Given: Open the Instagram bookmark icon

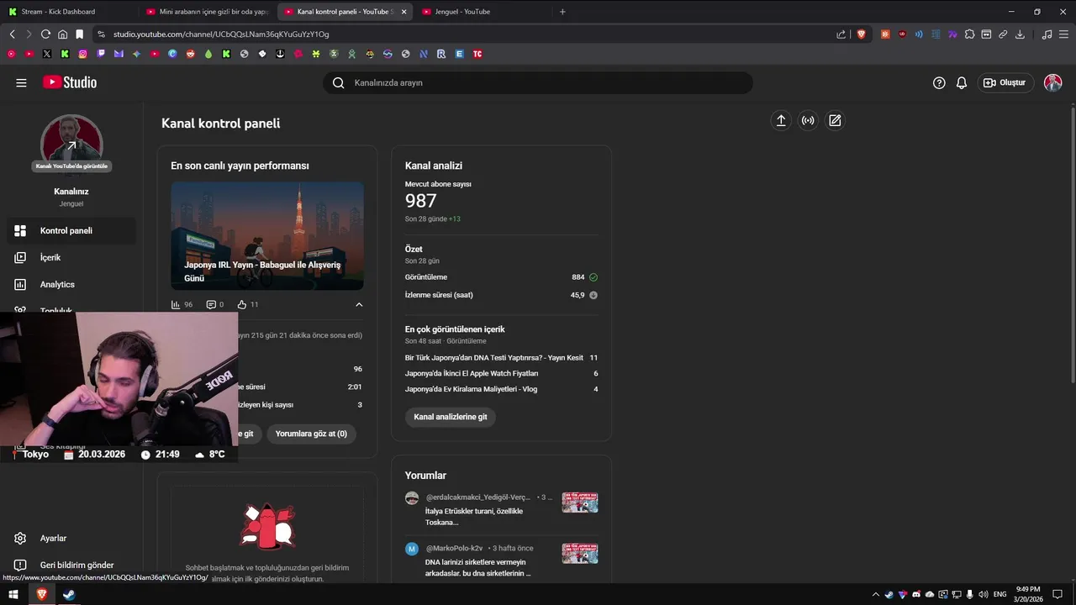Looking at the screenshot, I should click(x=83, y=54).
